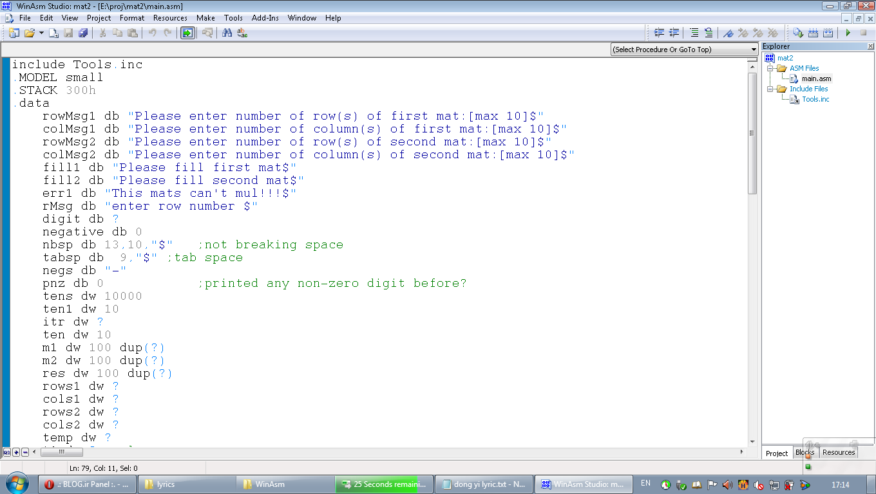Click the binoculars Find icon
Viewport: 876px width, 494px height.
pyautogui.click(x=227, y=33)
